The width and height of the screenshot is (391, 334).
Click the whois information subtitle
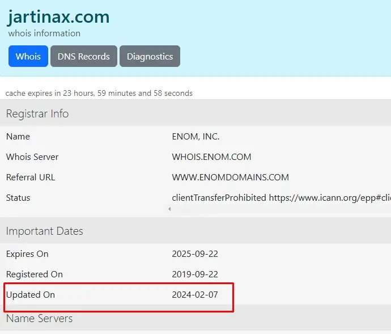[x=44, y=33]
